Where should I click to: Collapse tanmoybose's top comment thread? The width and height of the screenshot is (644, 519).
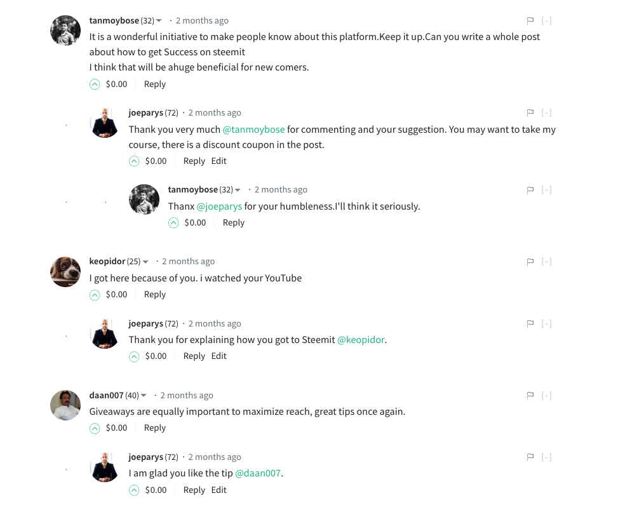coord(546,21)
